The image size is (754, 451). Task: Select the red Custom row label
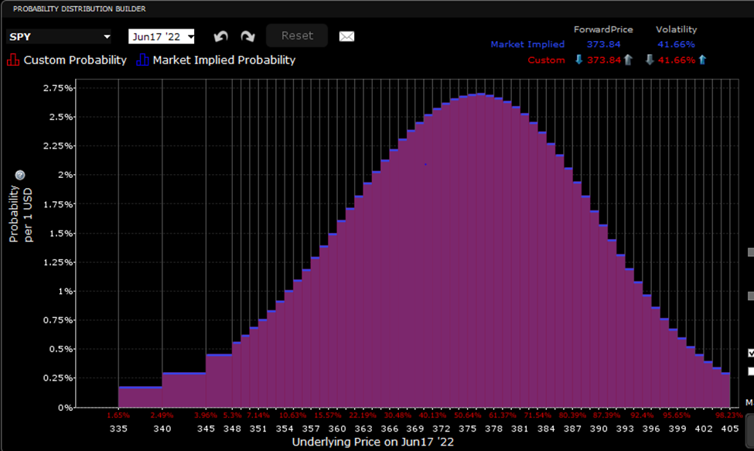pyautogui.click(x=547, y=59)
